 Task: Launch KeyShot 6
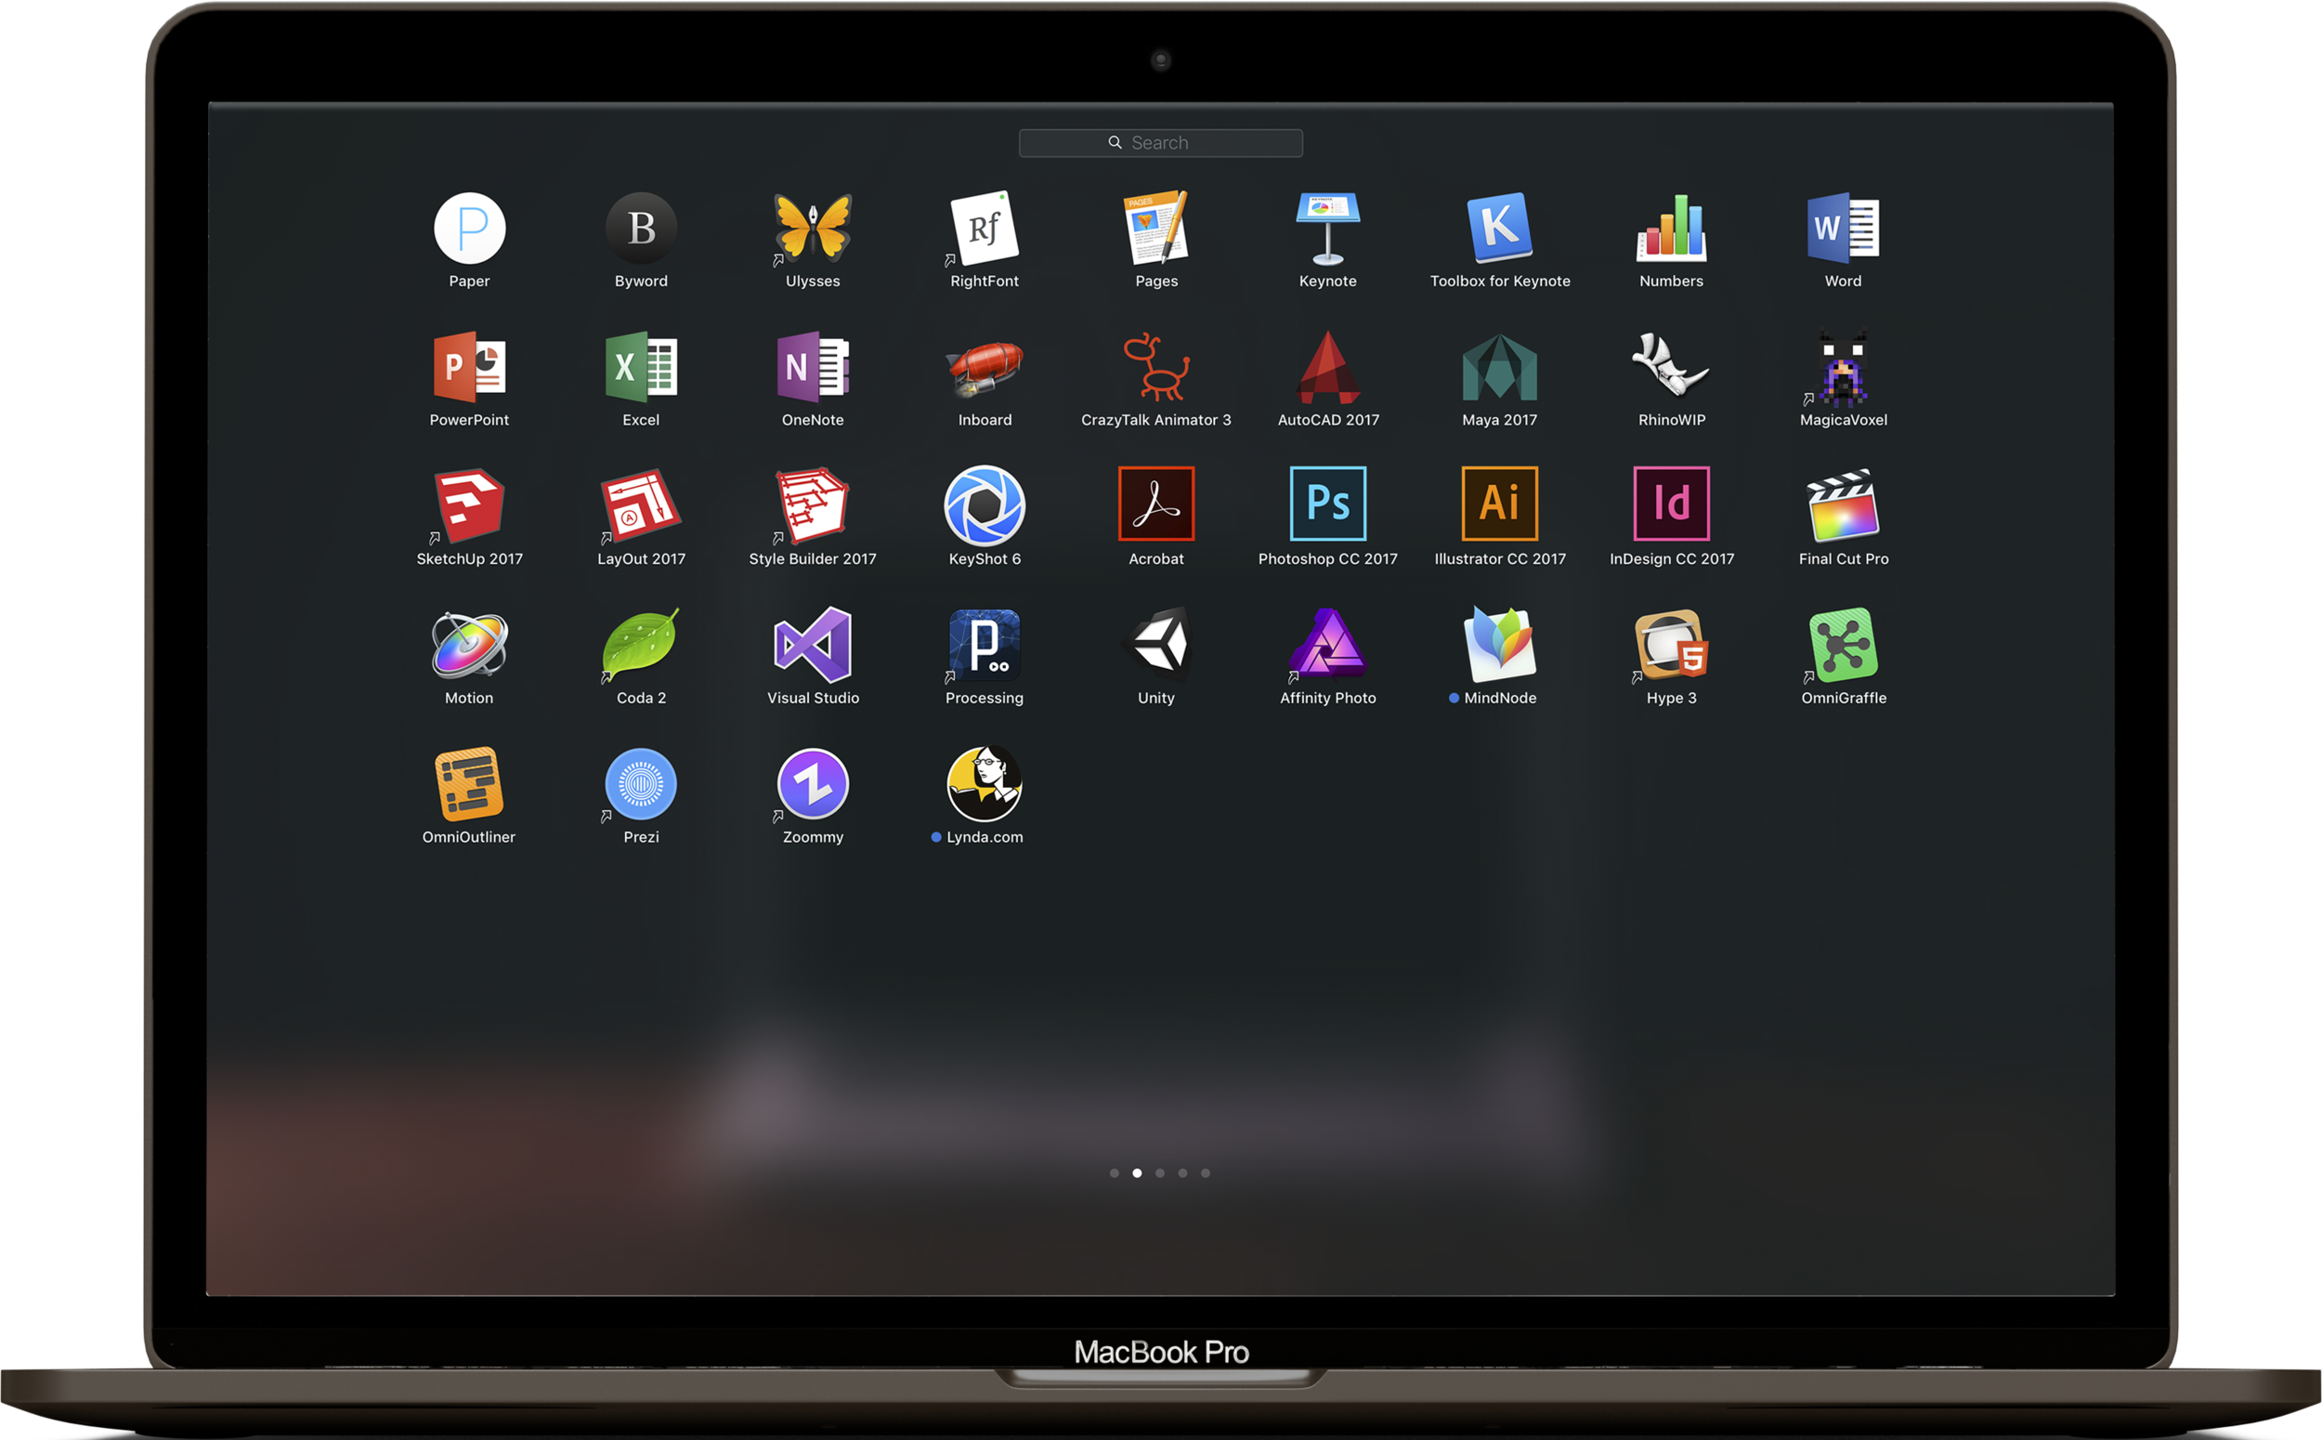(x=985, y=506)
